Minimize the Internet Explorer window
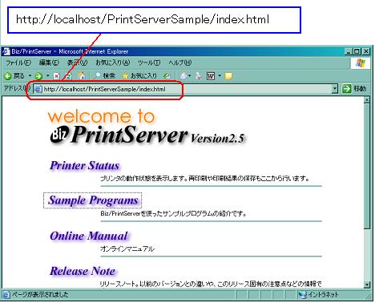The image size is (375, 303). point(348,51)
